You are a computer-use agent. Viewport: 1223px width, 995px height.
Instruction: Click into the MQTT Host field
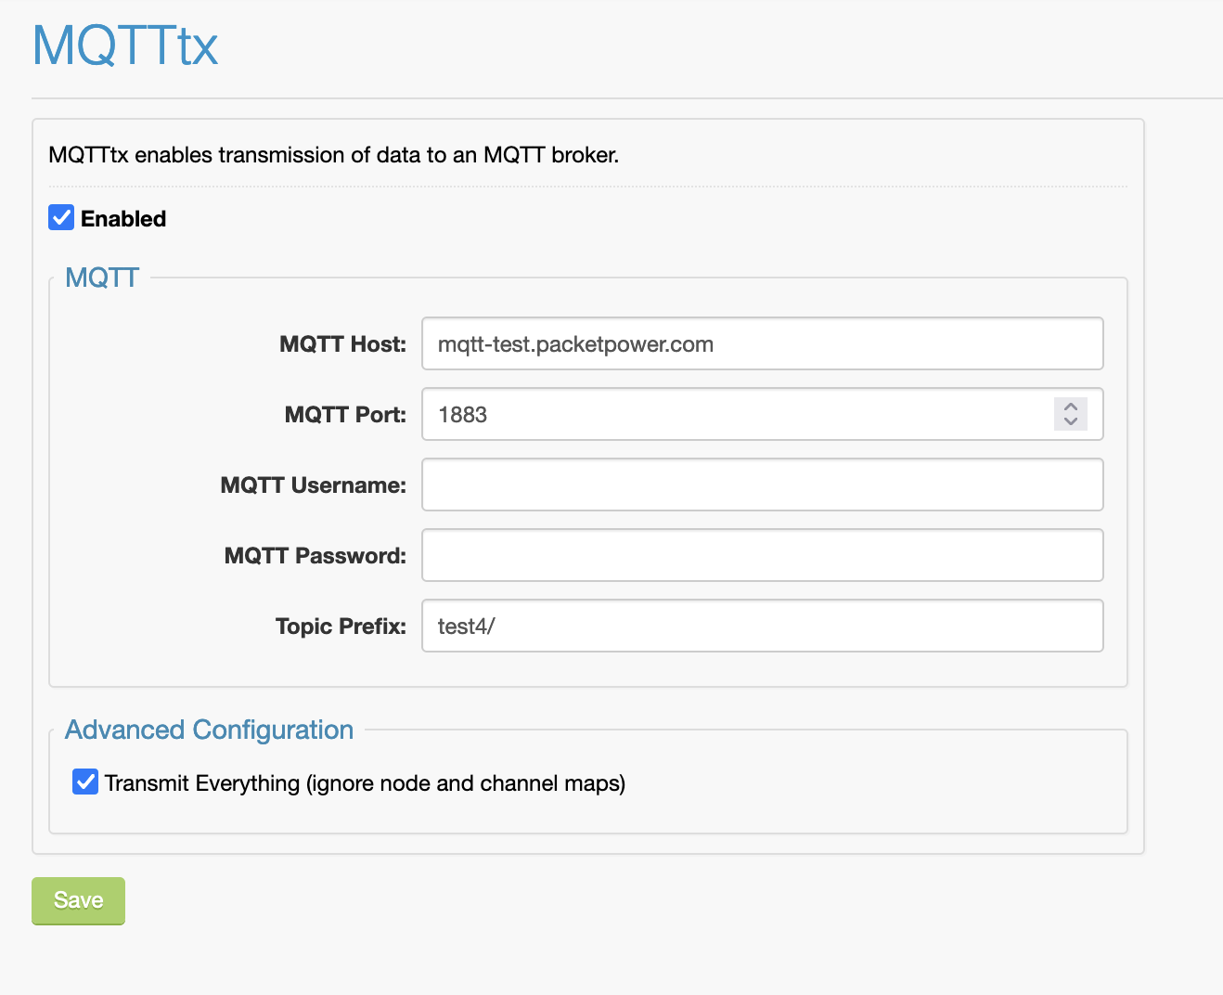click(761, 344)
